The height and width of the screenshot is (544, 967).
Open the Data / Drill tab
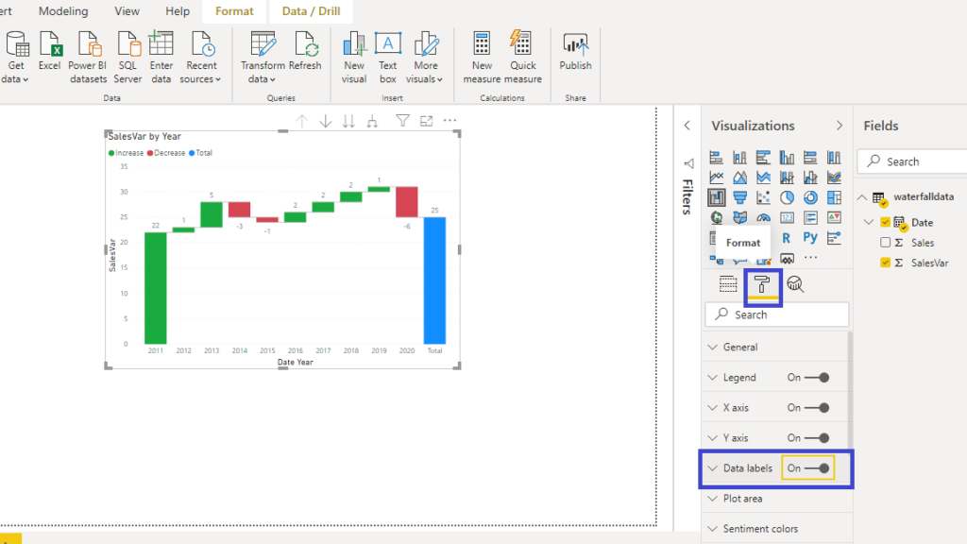click(311, 11)
